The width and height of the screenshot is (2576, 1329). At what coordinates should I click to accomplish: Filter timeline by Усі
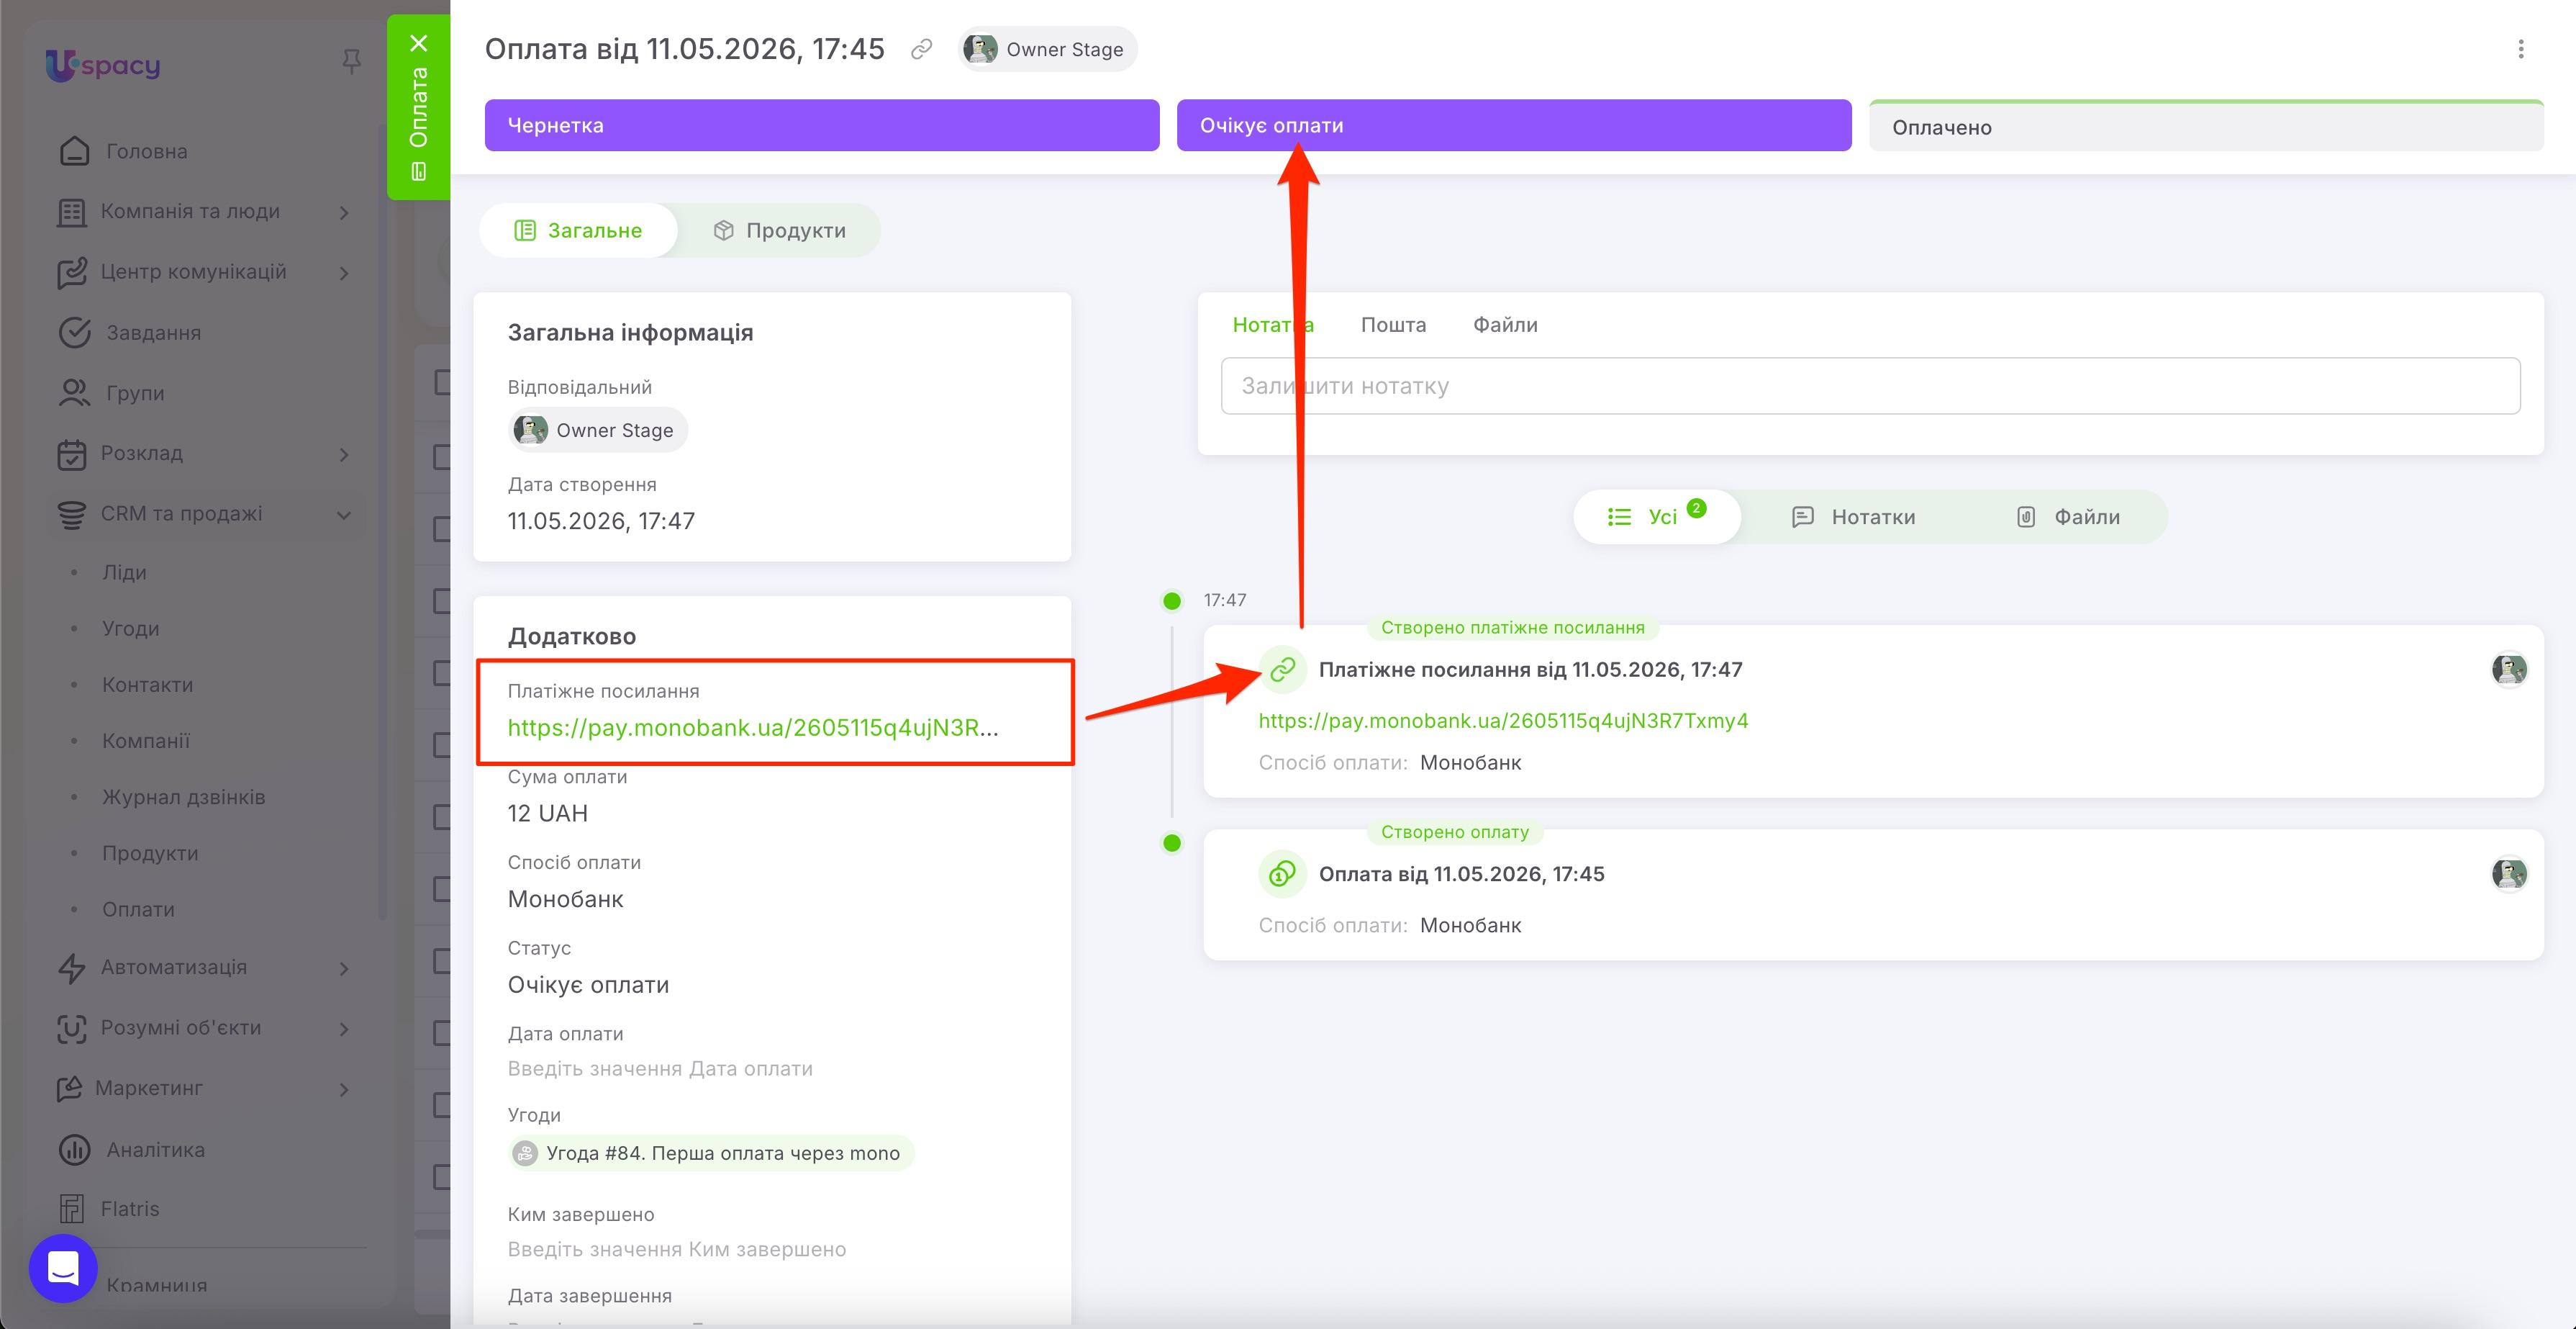(1657, 516)
